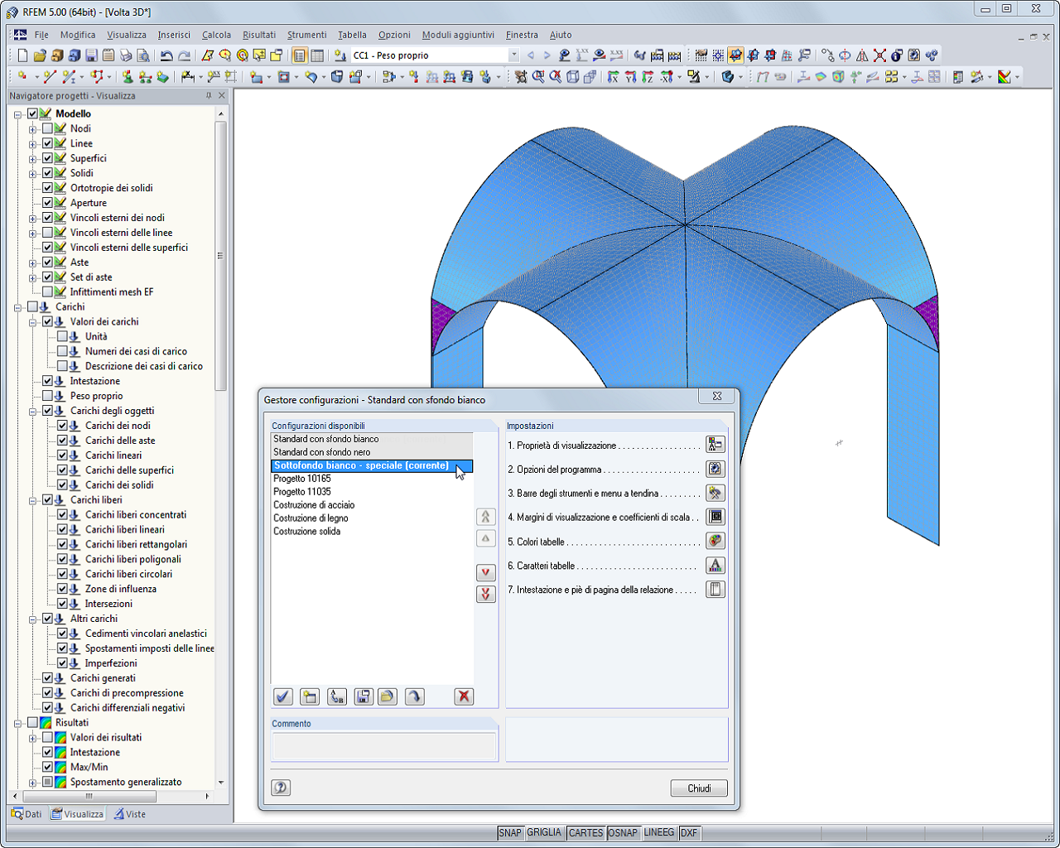Save the configuration with the diskette icon

tap(362, 696)
